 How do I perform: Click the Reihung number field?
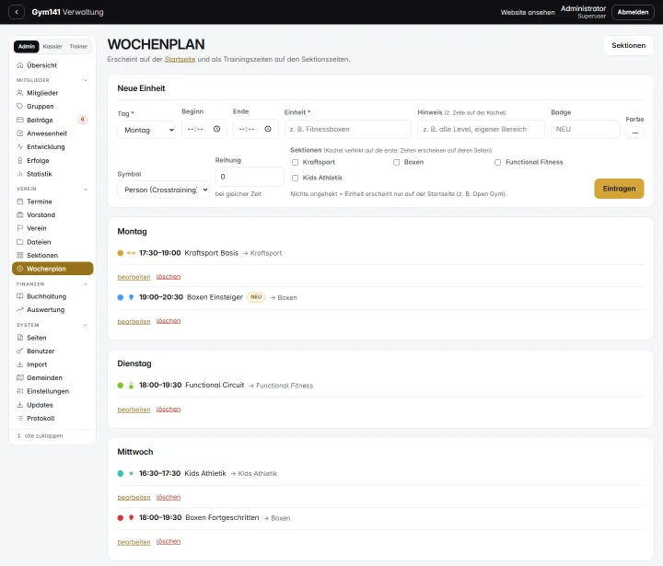(250, 177)
